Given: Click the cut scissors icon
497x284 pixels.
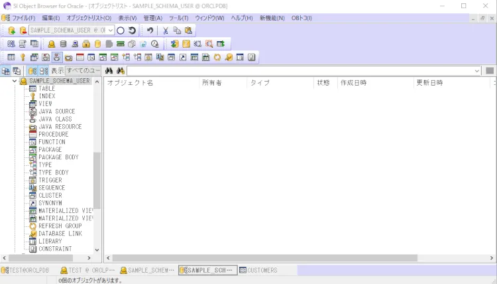Looking at the screenshot, I should [166, 31].
